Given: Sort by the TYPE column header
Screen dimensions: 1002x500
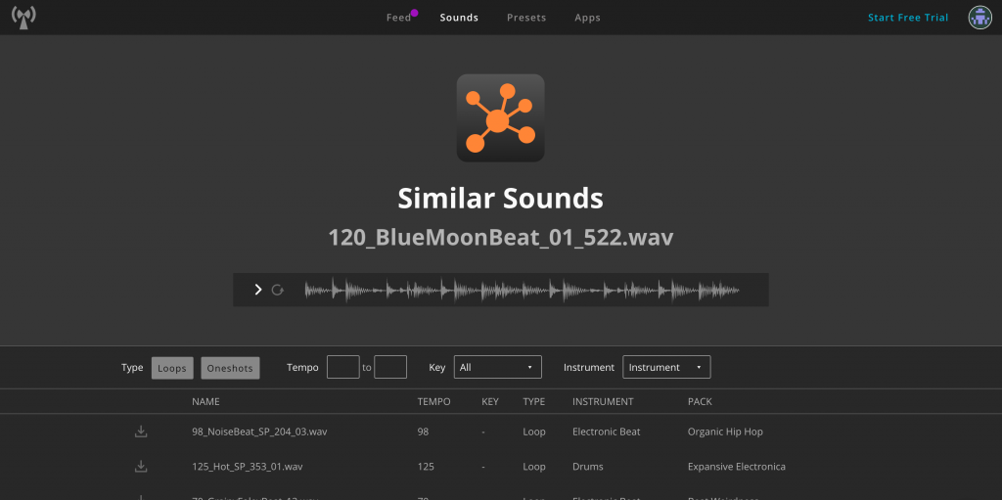Looking at the screenshot, I should click(x=533, y=401).
